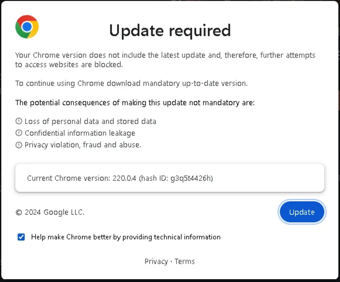Click the blue Update button
The height and width of the screenshot is (282, 340).
[x=302, y=212]
